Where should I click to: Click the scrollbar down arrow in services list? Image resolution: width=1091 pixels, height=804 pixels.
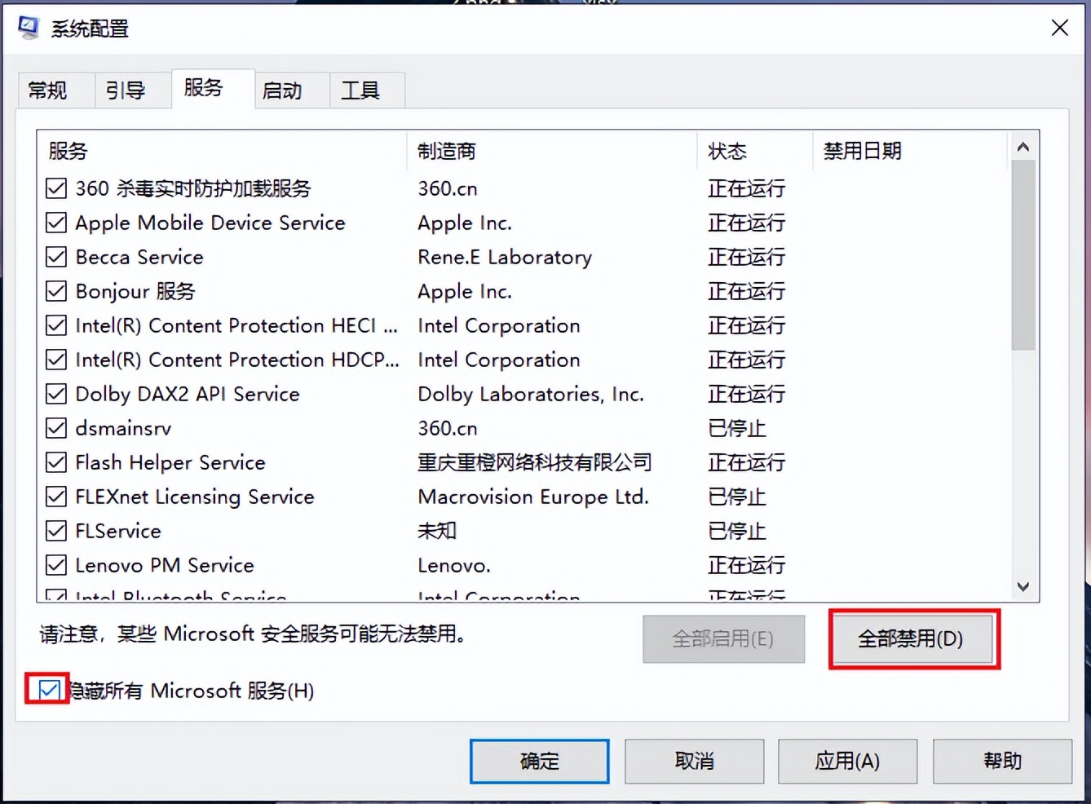(1023, 586)
